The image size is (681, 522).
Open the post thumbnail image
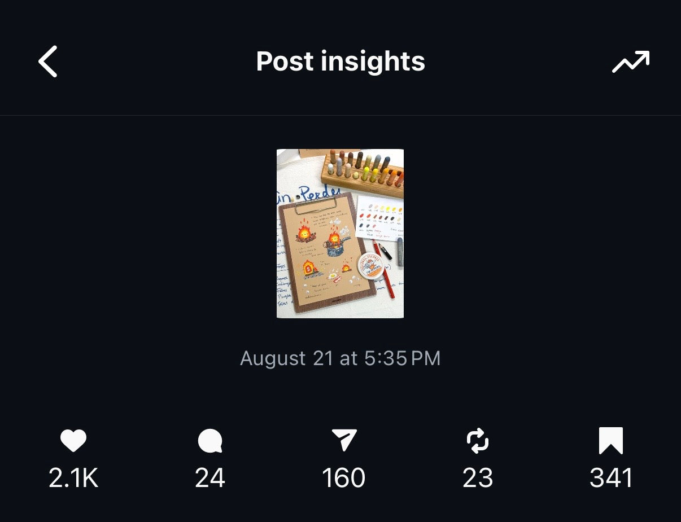point(340,234)
